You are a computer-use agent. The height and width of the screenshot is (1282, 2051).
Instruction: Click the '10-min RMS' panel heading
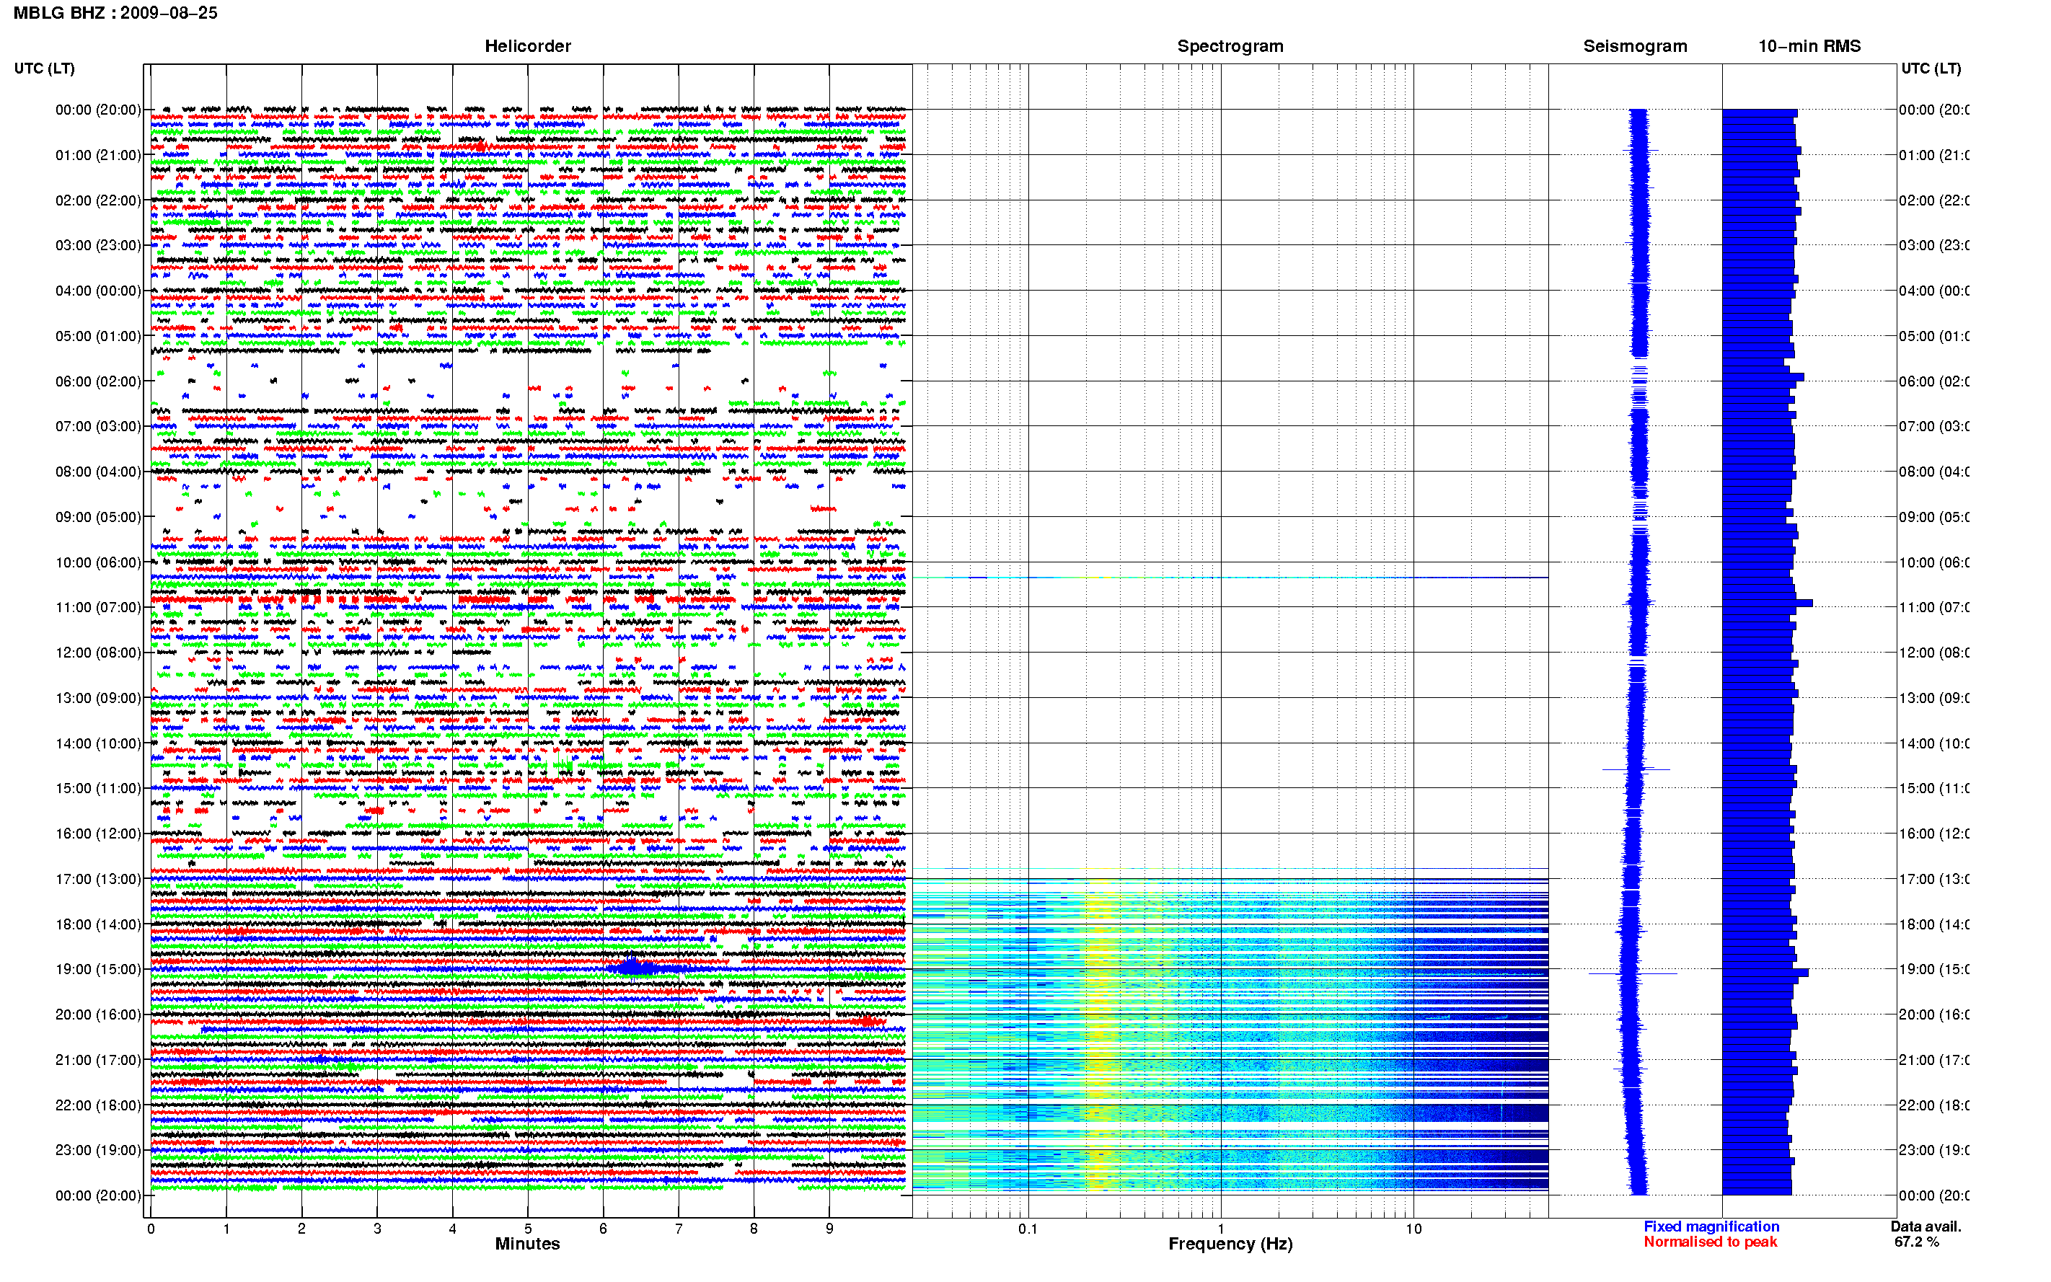pyautogui.click(x=1809, y=46)
